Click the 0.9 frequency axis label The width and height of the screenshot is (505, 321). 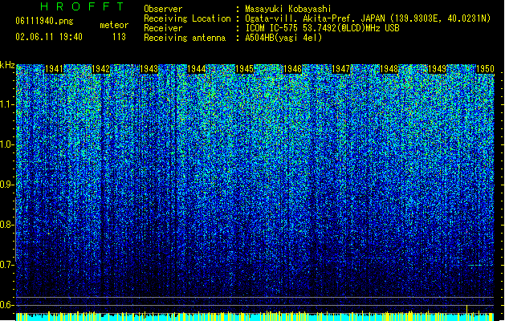(6, 185)
